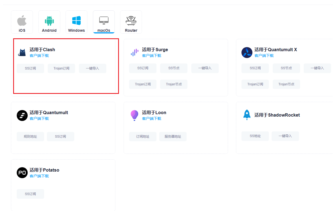The height and width of the screenshot is (211, 333).
Task: Click the Potatso PO icon
Action: click(22, 173)
